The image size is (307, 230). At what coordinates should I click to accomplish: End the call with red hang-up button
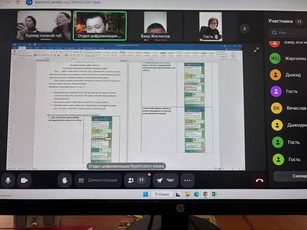point(260,180)
